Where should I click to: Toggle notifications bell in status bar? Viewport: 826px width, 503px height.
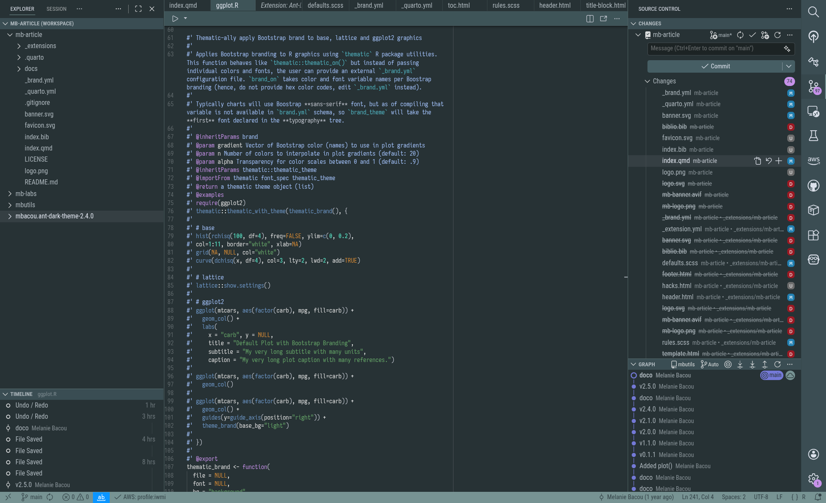(x=817, y=497)
